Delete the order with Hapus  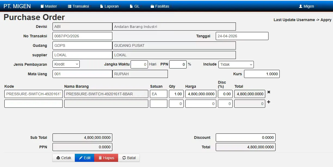[x=106, y=158]
